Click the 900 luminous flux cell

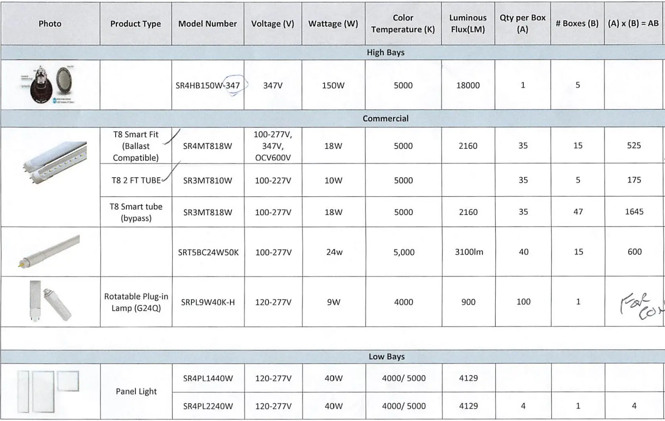pyautogui.click(x=468, y=302)
